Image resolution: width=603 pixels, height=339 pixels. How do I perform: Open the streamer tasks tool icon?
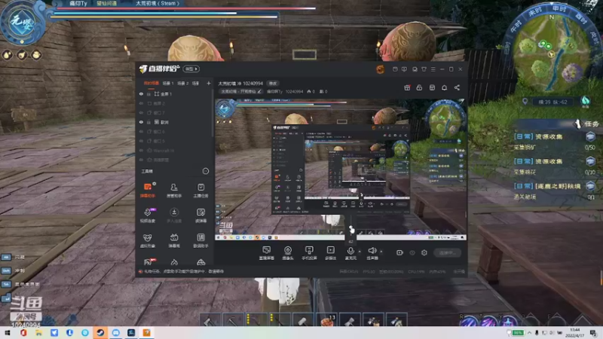tap(200, 190)
